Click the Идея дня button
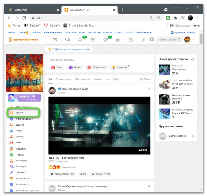This screenshot has width=207, height=196. [120, 67]
